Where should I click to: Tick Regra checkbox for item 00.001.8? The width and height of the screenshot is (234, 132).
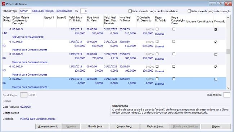tap(157, 41)
